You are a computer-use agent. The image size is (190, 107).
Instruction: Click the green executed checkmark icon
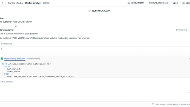(x=2, y=59)
